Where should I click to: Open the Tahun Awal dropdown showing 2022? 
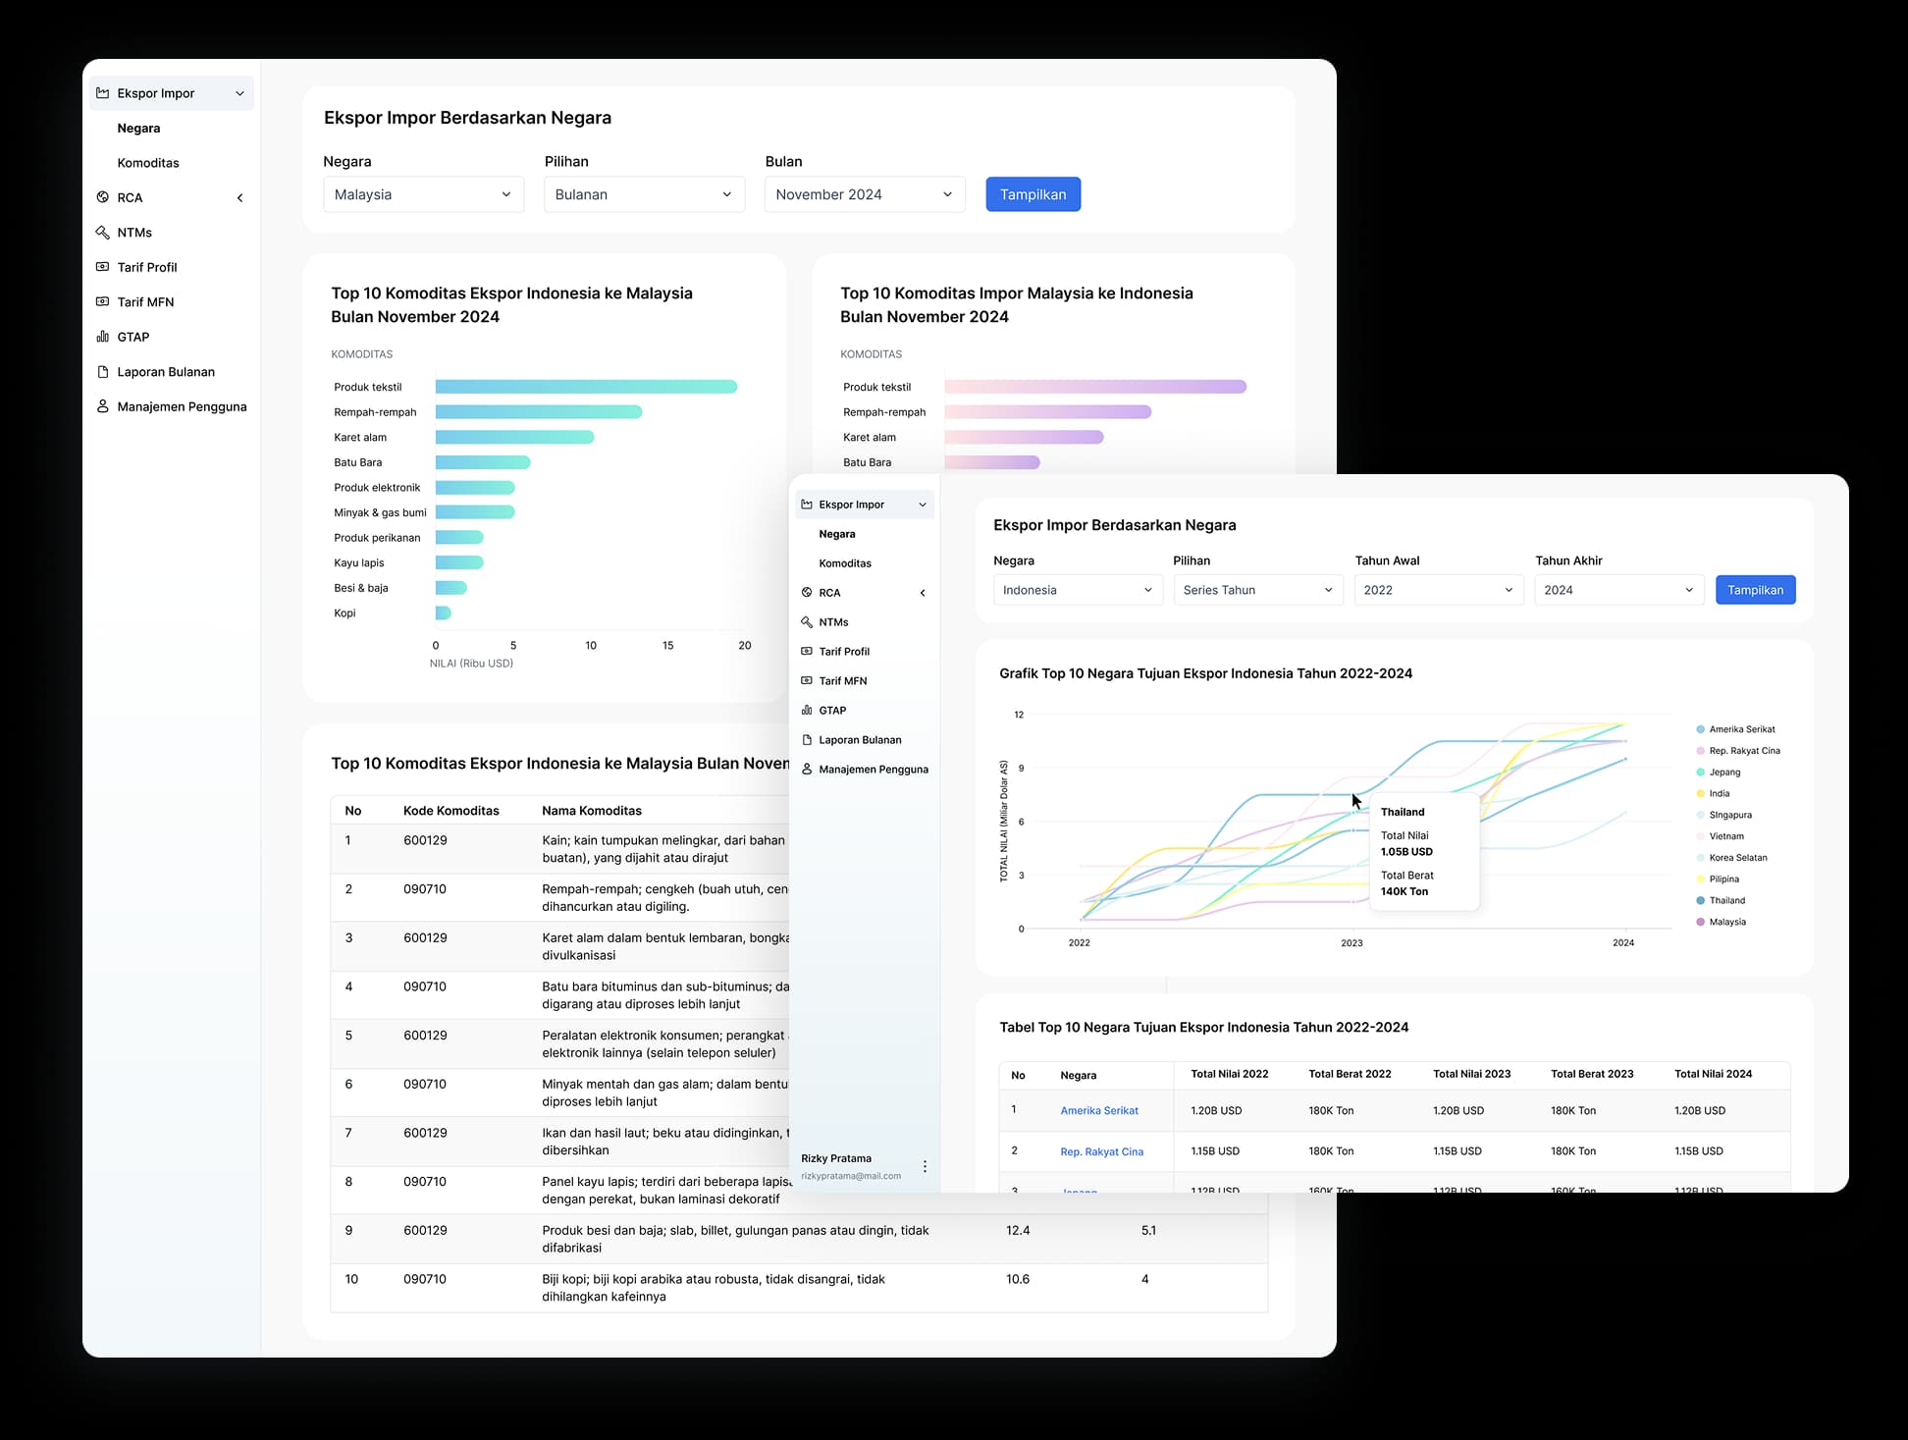(x=1438, y=590)
